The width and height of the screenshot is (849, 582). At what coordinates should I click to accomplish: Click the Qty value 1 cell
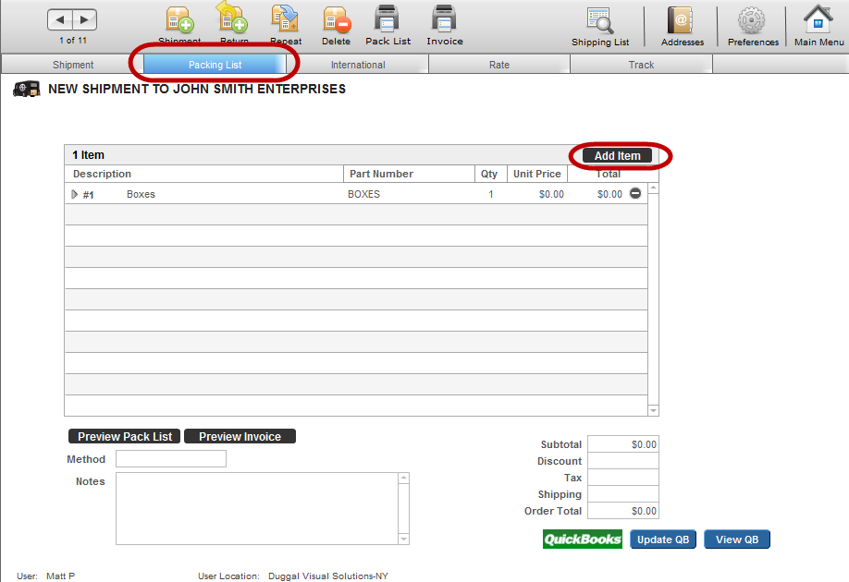coord(491,194)
